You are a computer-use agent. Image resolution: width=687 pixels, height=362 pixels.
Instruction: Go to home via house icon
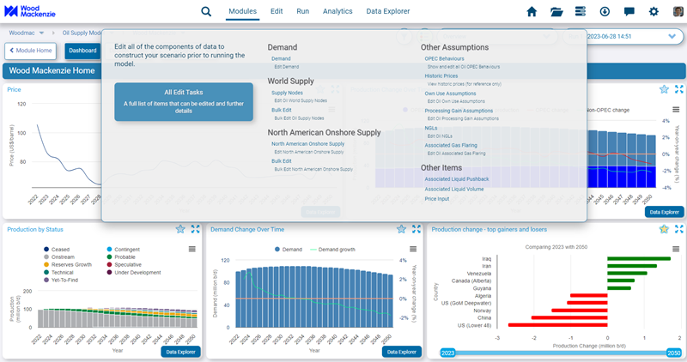532,12
